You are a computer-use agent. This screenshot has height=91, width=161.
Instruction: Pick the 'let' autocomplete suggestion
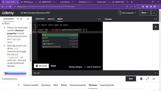point(60,35)
